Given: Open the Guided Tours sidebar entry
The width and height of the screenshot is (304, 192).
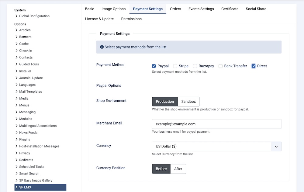Looking at the screenshot, I should pyautogui.click(x=29, y=64).
